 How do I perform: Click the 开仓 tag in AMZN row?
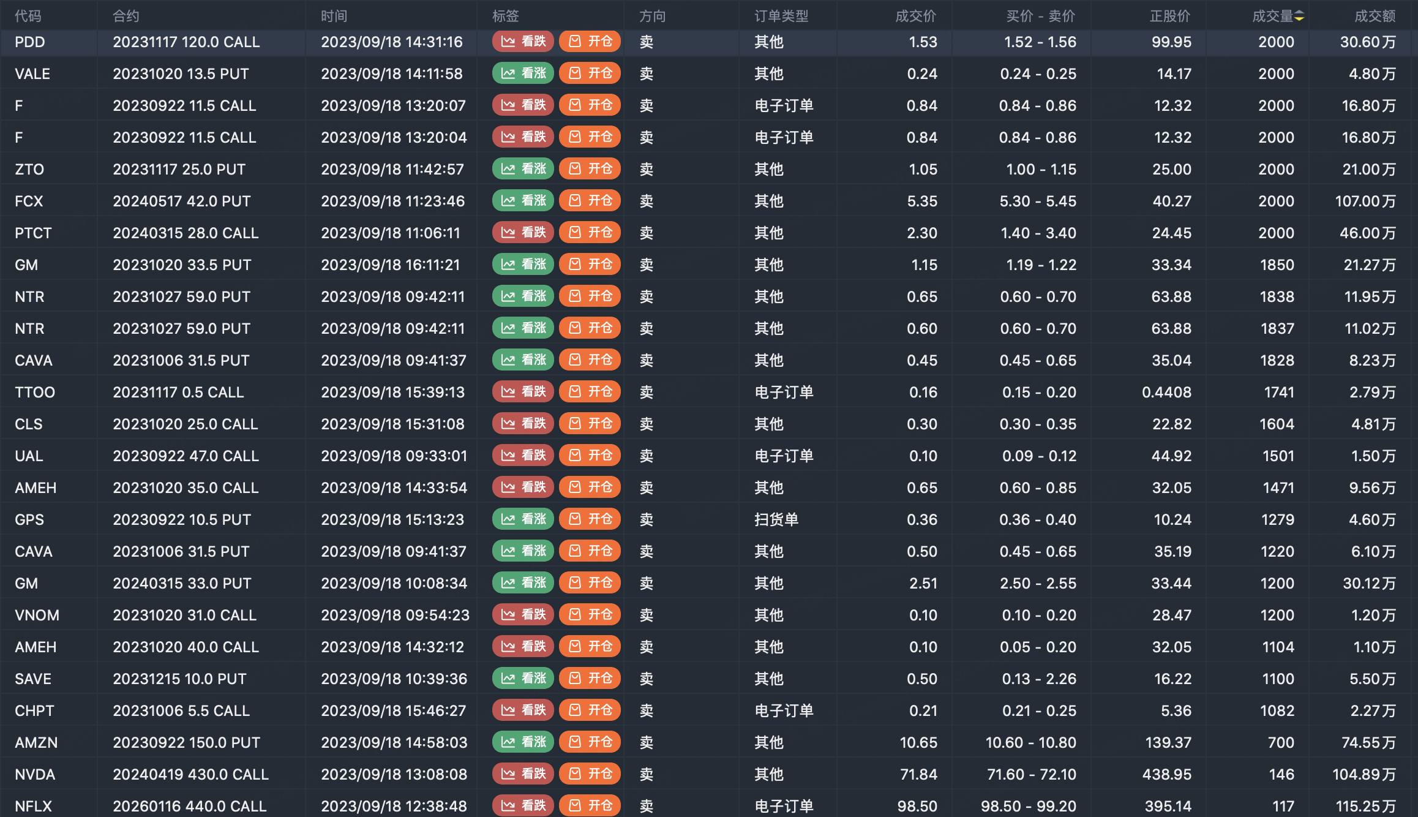(x=590, y=742)
